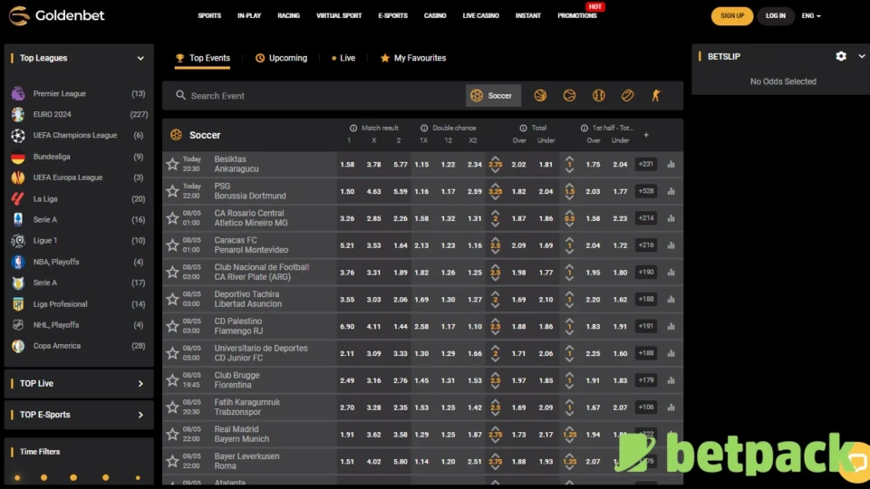Select the second Time Filters dot
The width and height of the screenshot is (870, 489).
[x=43, y=478]
